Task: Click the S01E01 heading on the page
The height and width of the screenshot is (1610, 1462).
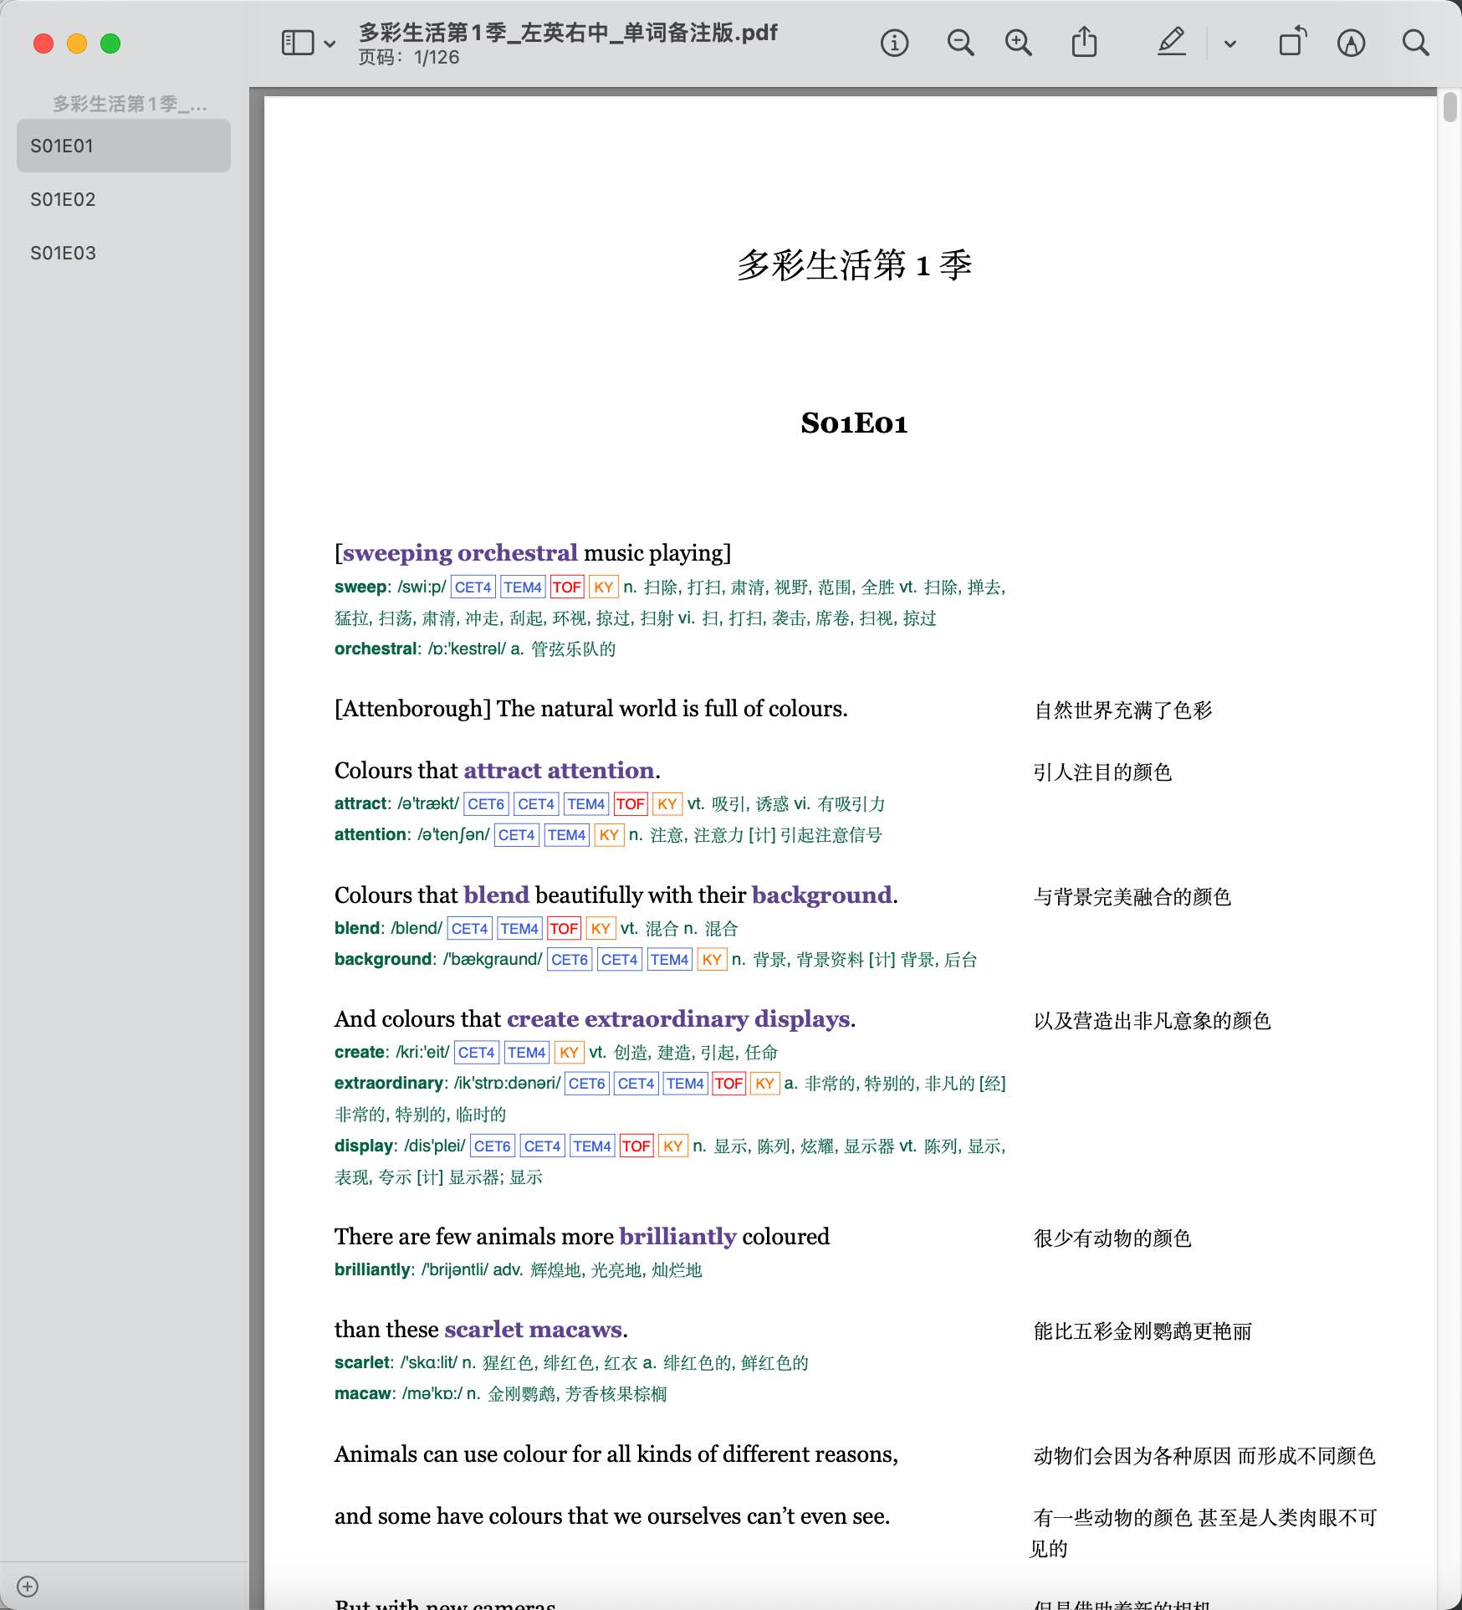Action: (854, 423)
